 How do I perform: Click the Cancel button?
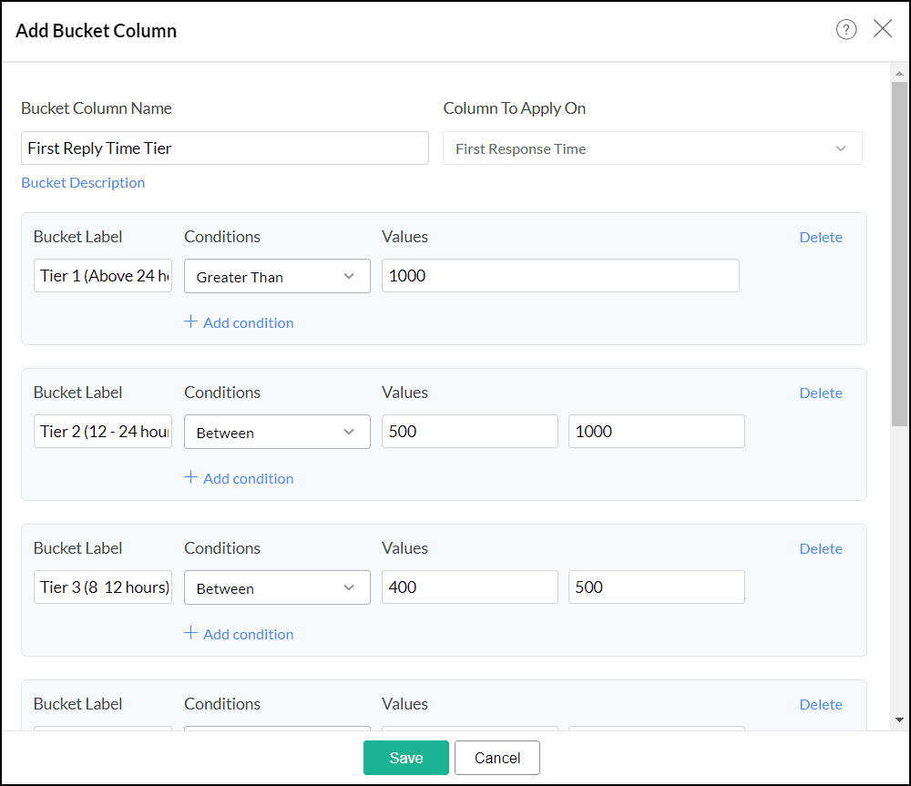497,758
